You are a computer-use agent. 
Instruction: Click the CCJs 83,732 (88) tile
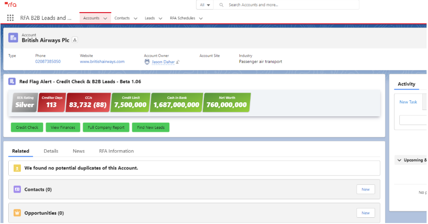[88, 102]
